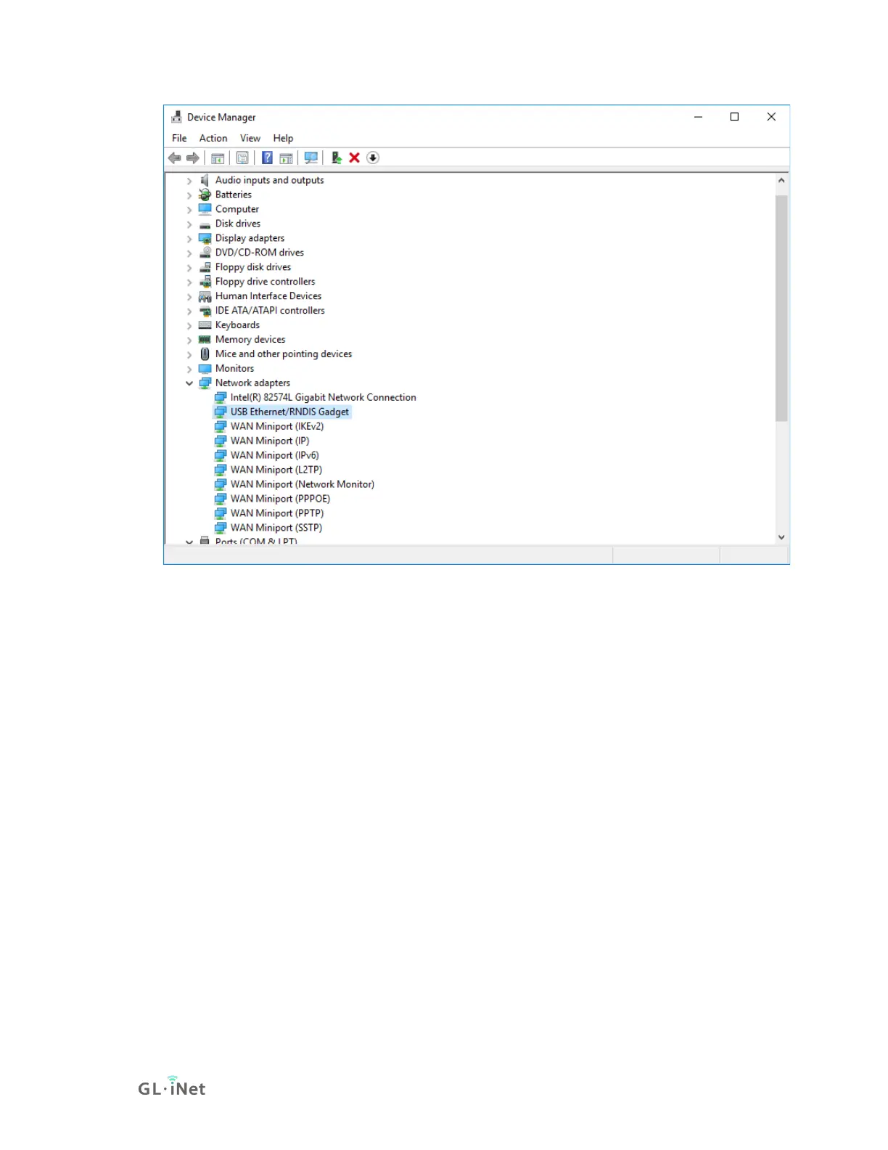
Task: Click the Computer category icon
Action: (205, 209)
